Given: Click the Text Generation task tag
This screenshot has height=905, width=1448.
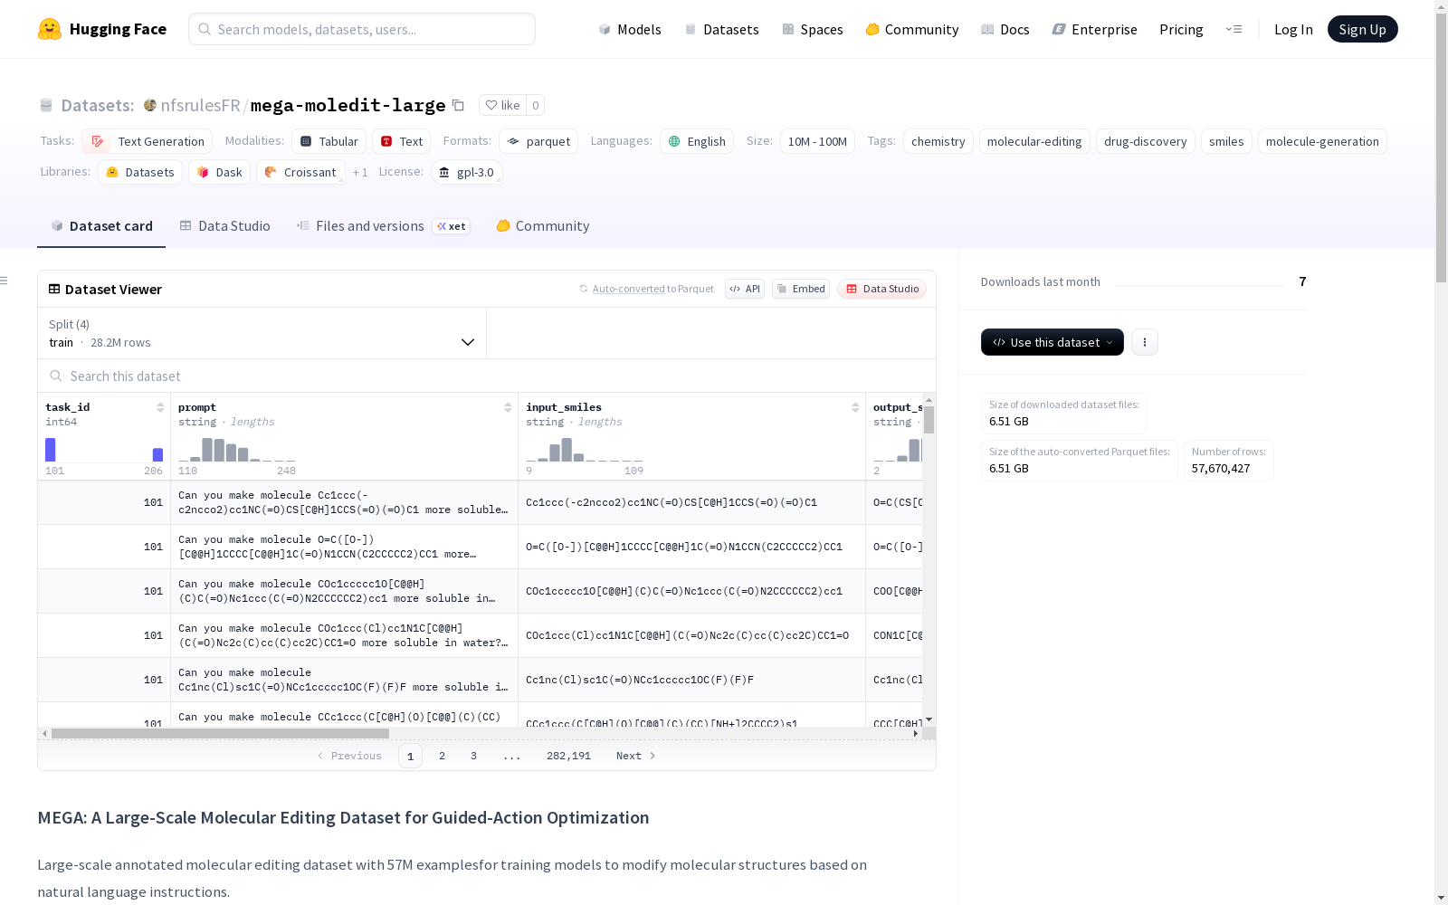Looking at the screenshot, I should [148, 141].
